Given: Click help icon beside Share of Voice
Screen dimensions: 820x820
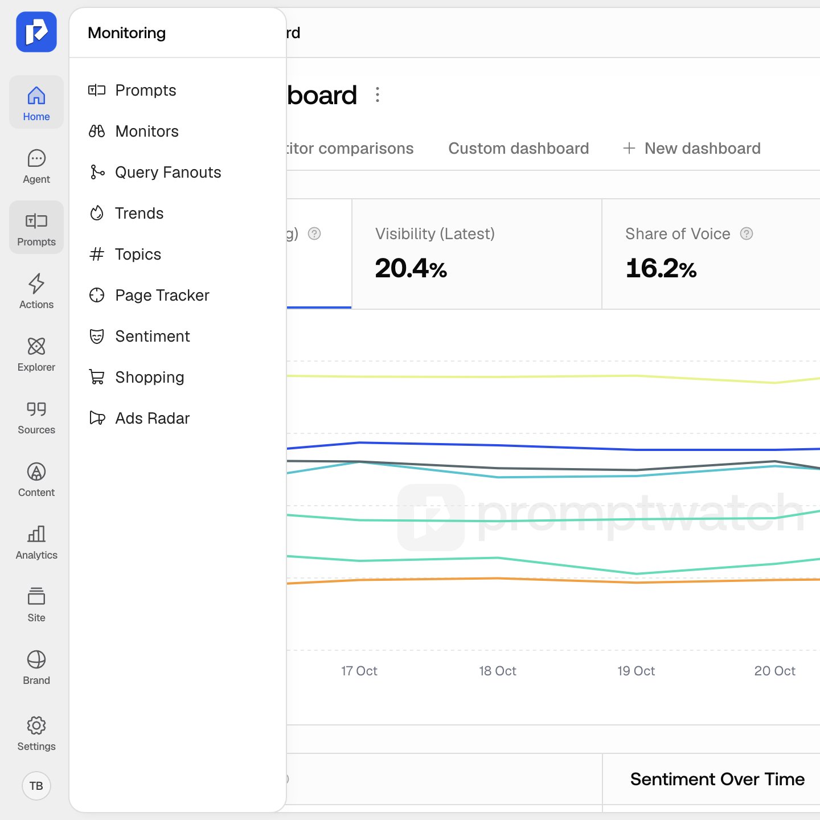Looking at the screenshot, I should 746,233.
